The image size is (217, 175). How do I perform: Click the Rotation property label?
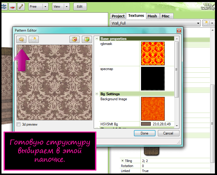127,166
